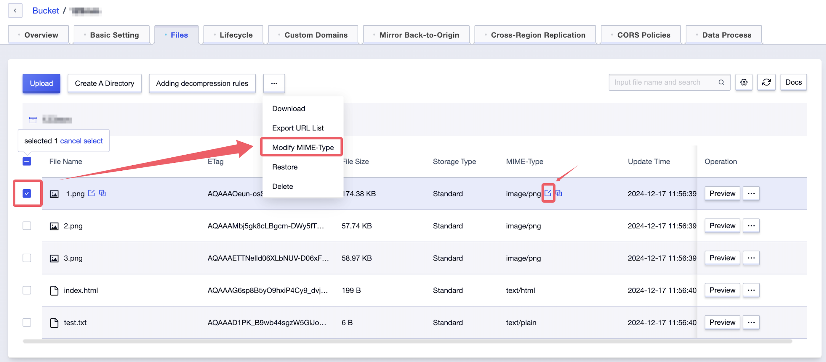
Task: Select the test.txt checkbox
Action: tap(27, 322)
